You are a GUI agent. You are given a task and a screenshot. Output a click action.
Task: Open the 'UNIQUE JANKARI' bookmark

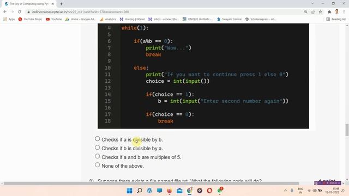tap(197, 20)
